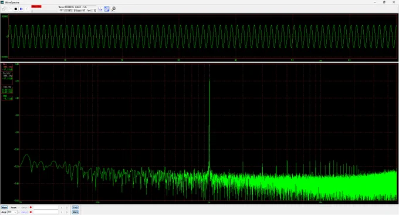
Task: Click the Pause button in toolbar
Action: coord(21,9)
